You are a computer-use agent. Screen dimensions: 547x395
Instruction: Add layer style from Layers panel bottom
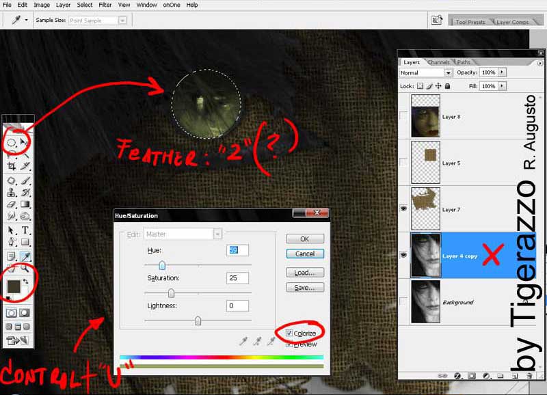click(457, 376)
